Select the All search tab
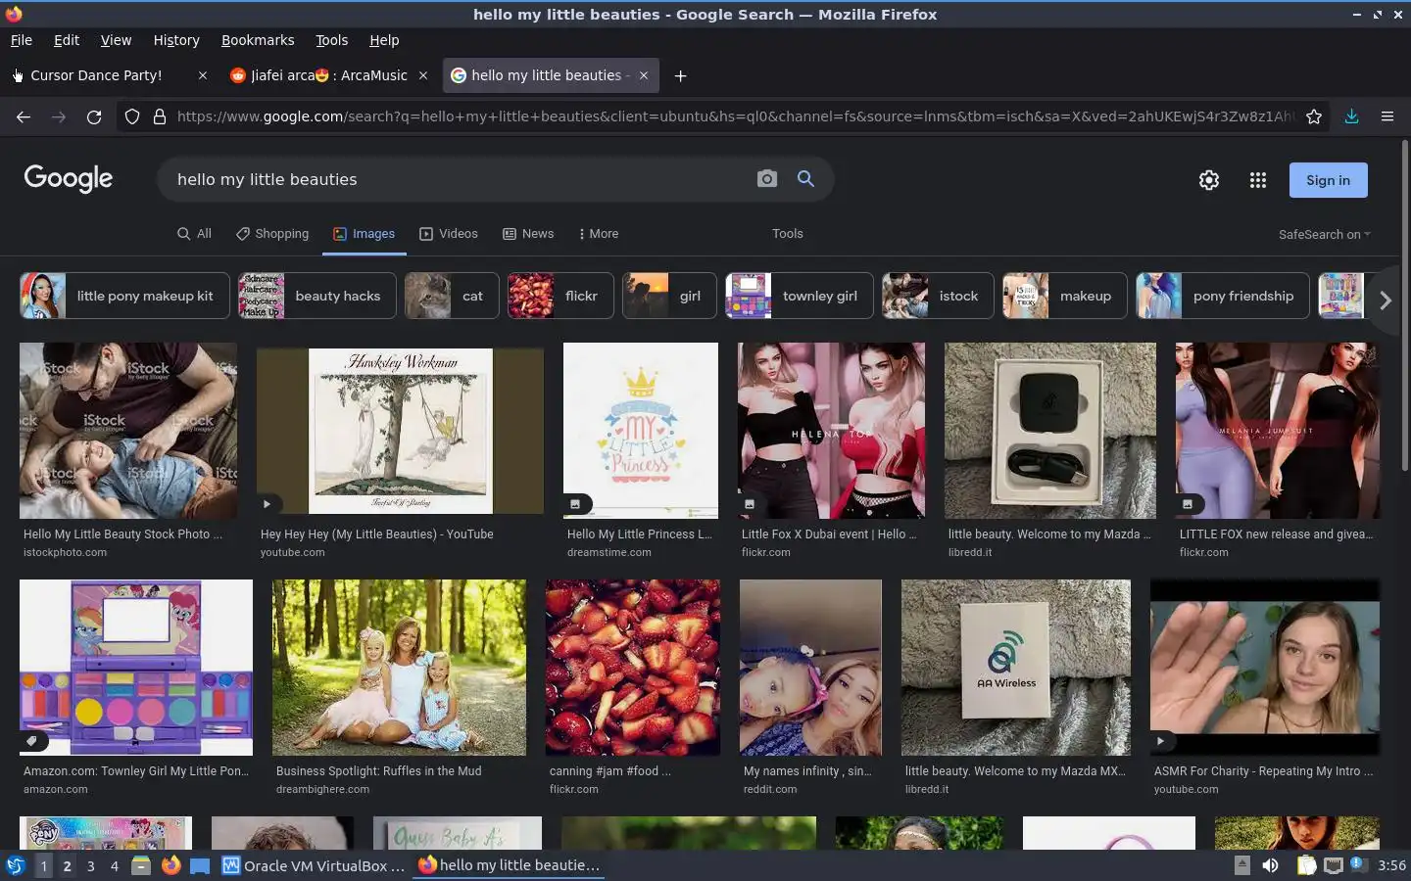 [194, 234]
